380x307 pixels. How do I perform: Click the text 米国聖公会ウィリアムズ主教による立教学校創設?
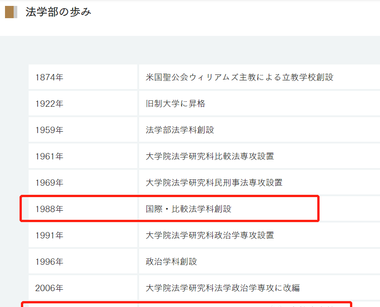(x=240, y=77)
